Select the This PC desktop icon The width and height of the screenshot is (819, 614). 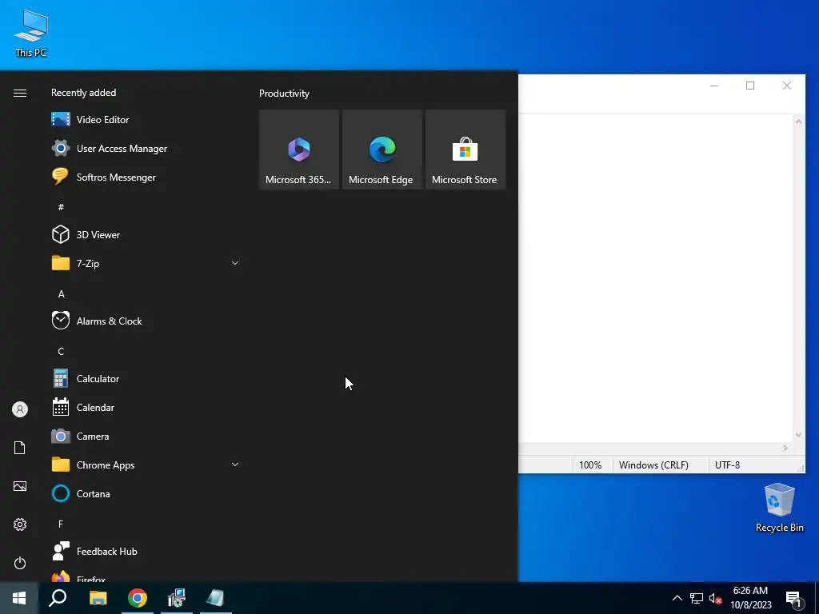coord(31,32)
